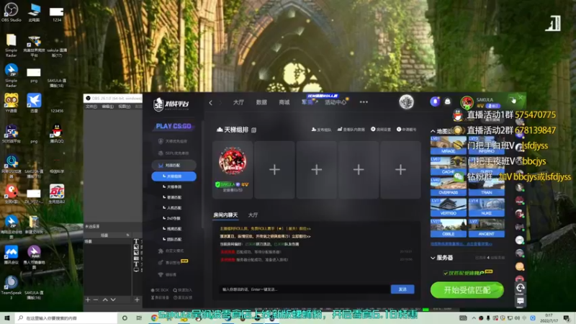Collapse the 服务器 server section
The height and width of the screenshot is (324, 576).
433,258
